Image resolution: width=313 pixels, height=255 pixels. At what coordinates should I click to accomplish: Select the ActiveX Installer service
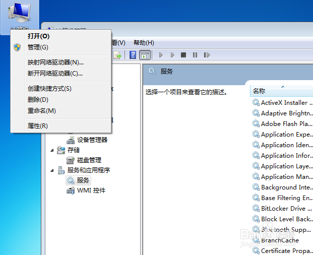tap(282, 103)
